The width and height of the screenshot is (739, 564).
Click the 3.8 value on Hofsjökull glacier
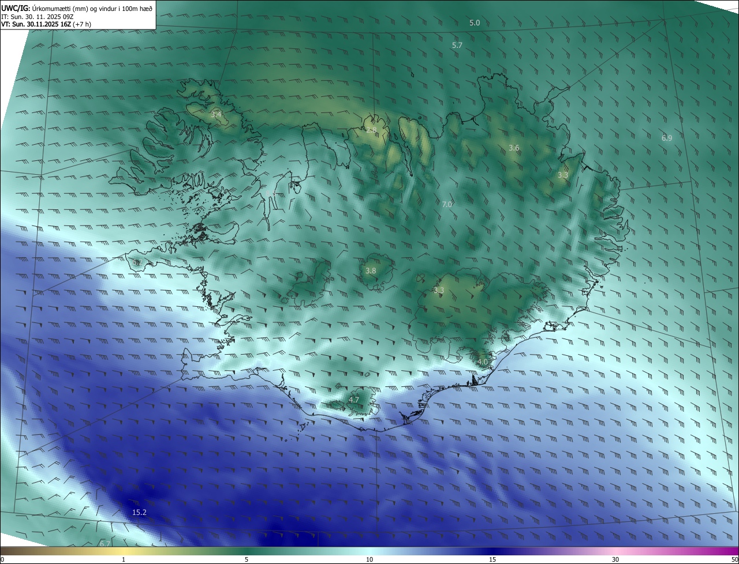click(x=371, y=270)
